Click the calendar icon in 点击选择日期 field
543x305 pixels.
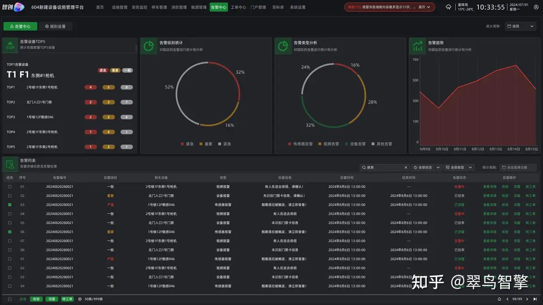tap(504, 168)
